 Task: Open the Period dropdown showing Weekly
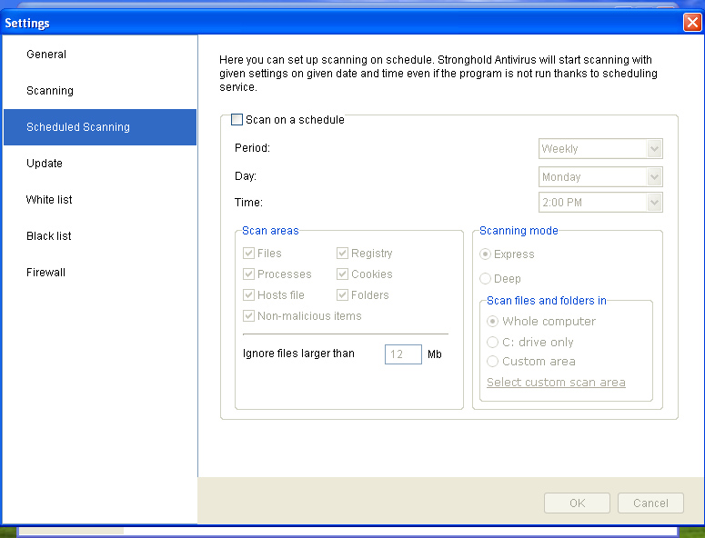(x=600, y=149)
